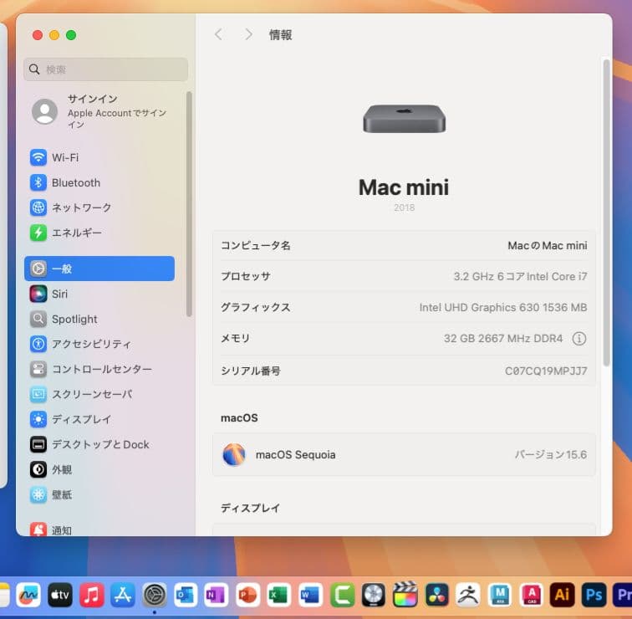The height and width of the screenshot is (619, 632).
Task: Open Music from the Dock
Action: 91,595
